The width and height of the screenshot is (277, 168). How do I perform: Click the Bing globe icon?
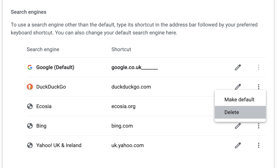click(30, 126)
